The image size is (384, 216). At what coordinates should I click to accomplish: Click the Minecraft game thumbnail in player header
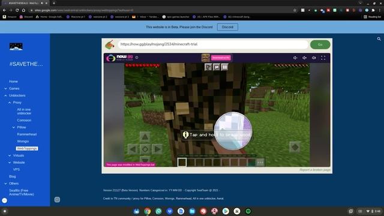tap(205, 58)
